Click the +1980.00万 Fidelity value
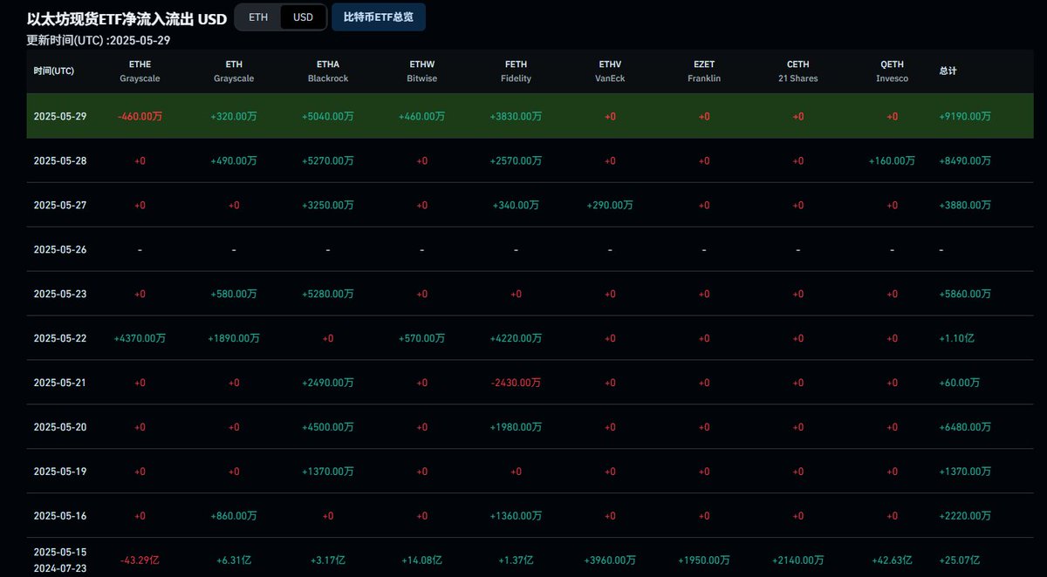The width and height of the screenshot is (1047, 577). [x=516, y=427]
